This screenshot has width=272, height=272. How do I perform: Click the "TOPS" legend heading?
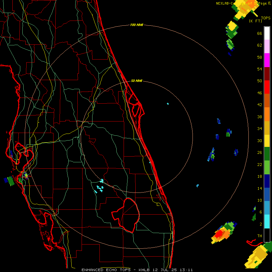pyautogui.click(x=266, y=18)
